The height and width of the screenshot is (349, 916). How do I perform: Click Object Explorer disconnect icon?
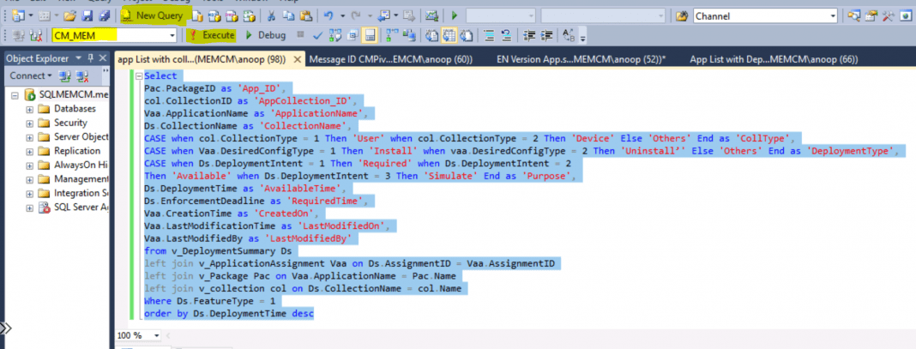(x=81, y=75)
